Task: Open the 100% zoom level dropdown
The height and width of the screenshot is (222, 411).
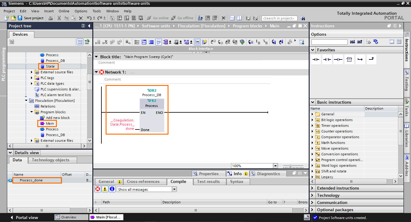Action: (275, 166)
